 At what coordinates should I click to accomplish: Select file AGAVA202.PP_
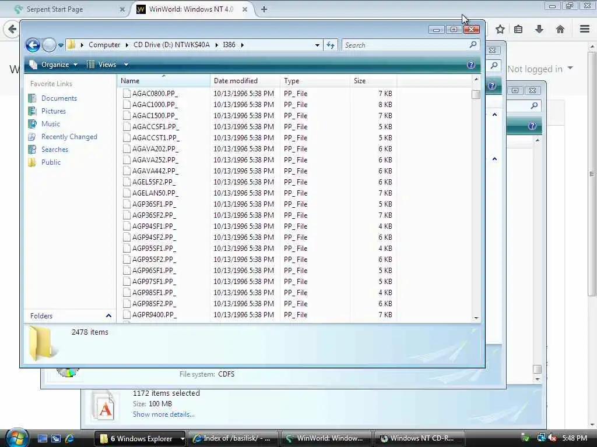pyautogui.click(x=155, y=148)
